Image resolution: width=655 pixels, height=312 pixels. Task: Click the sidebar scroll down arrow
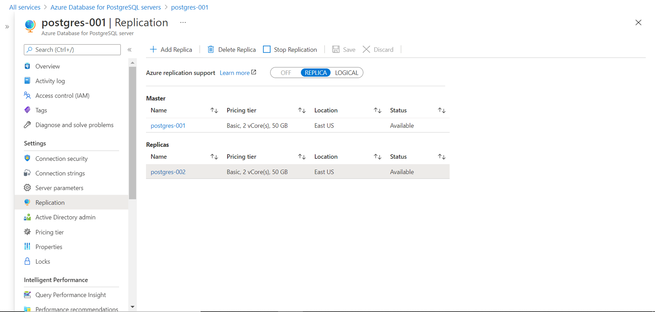point(133,307)
